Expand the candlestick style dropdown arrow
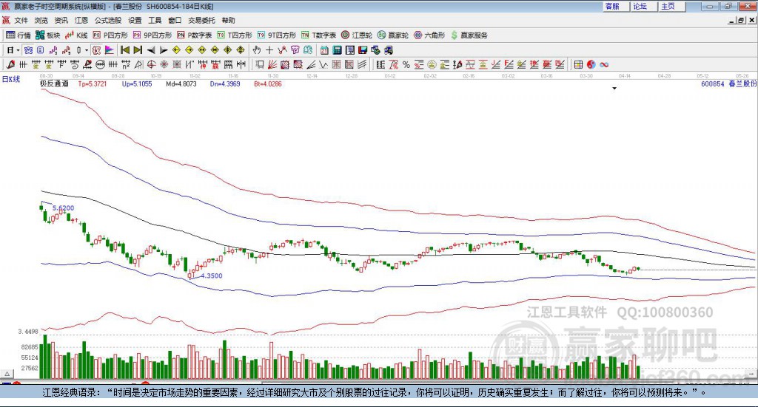 (86, 50)
